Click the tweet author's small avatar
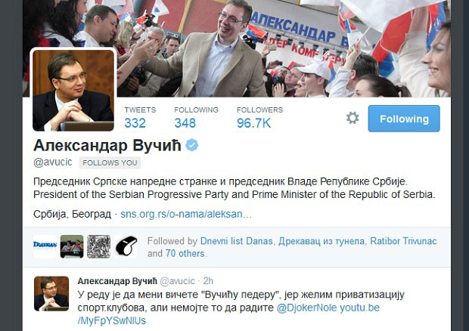The image size is (469, 331). (51, 294)
